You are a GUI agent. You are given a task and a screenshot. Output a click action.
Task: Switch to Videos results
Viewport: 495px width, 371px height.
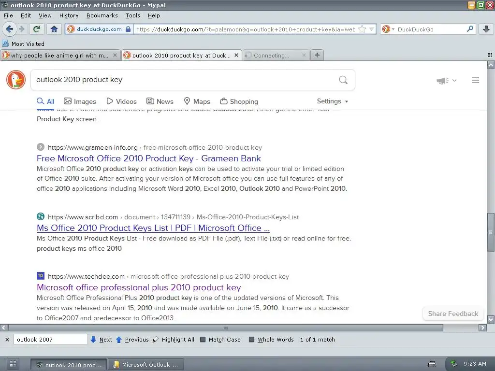point(121,101)
